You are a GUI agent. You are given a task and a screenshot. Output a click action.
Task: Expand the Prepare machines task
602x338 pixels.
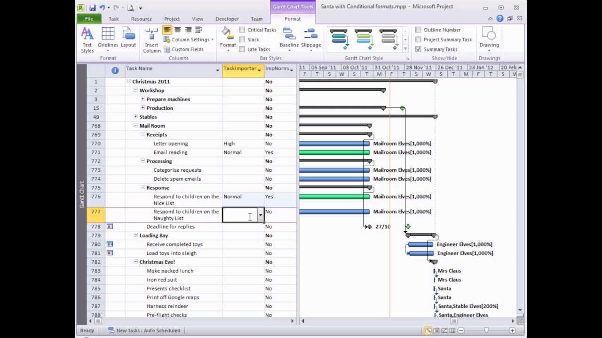pyautogui.click(x=143, y=99)
